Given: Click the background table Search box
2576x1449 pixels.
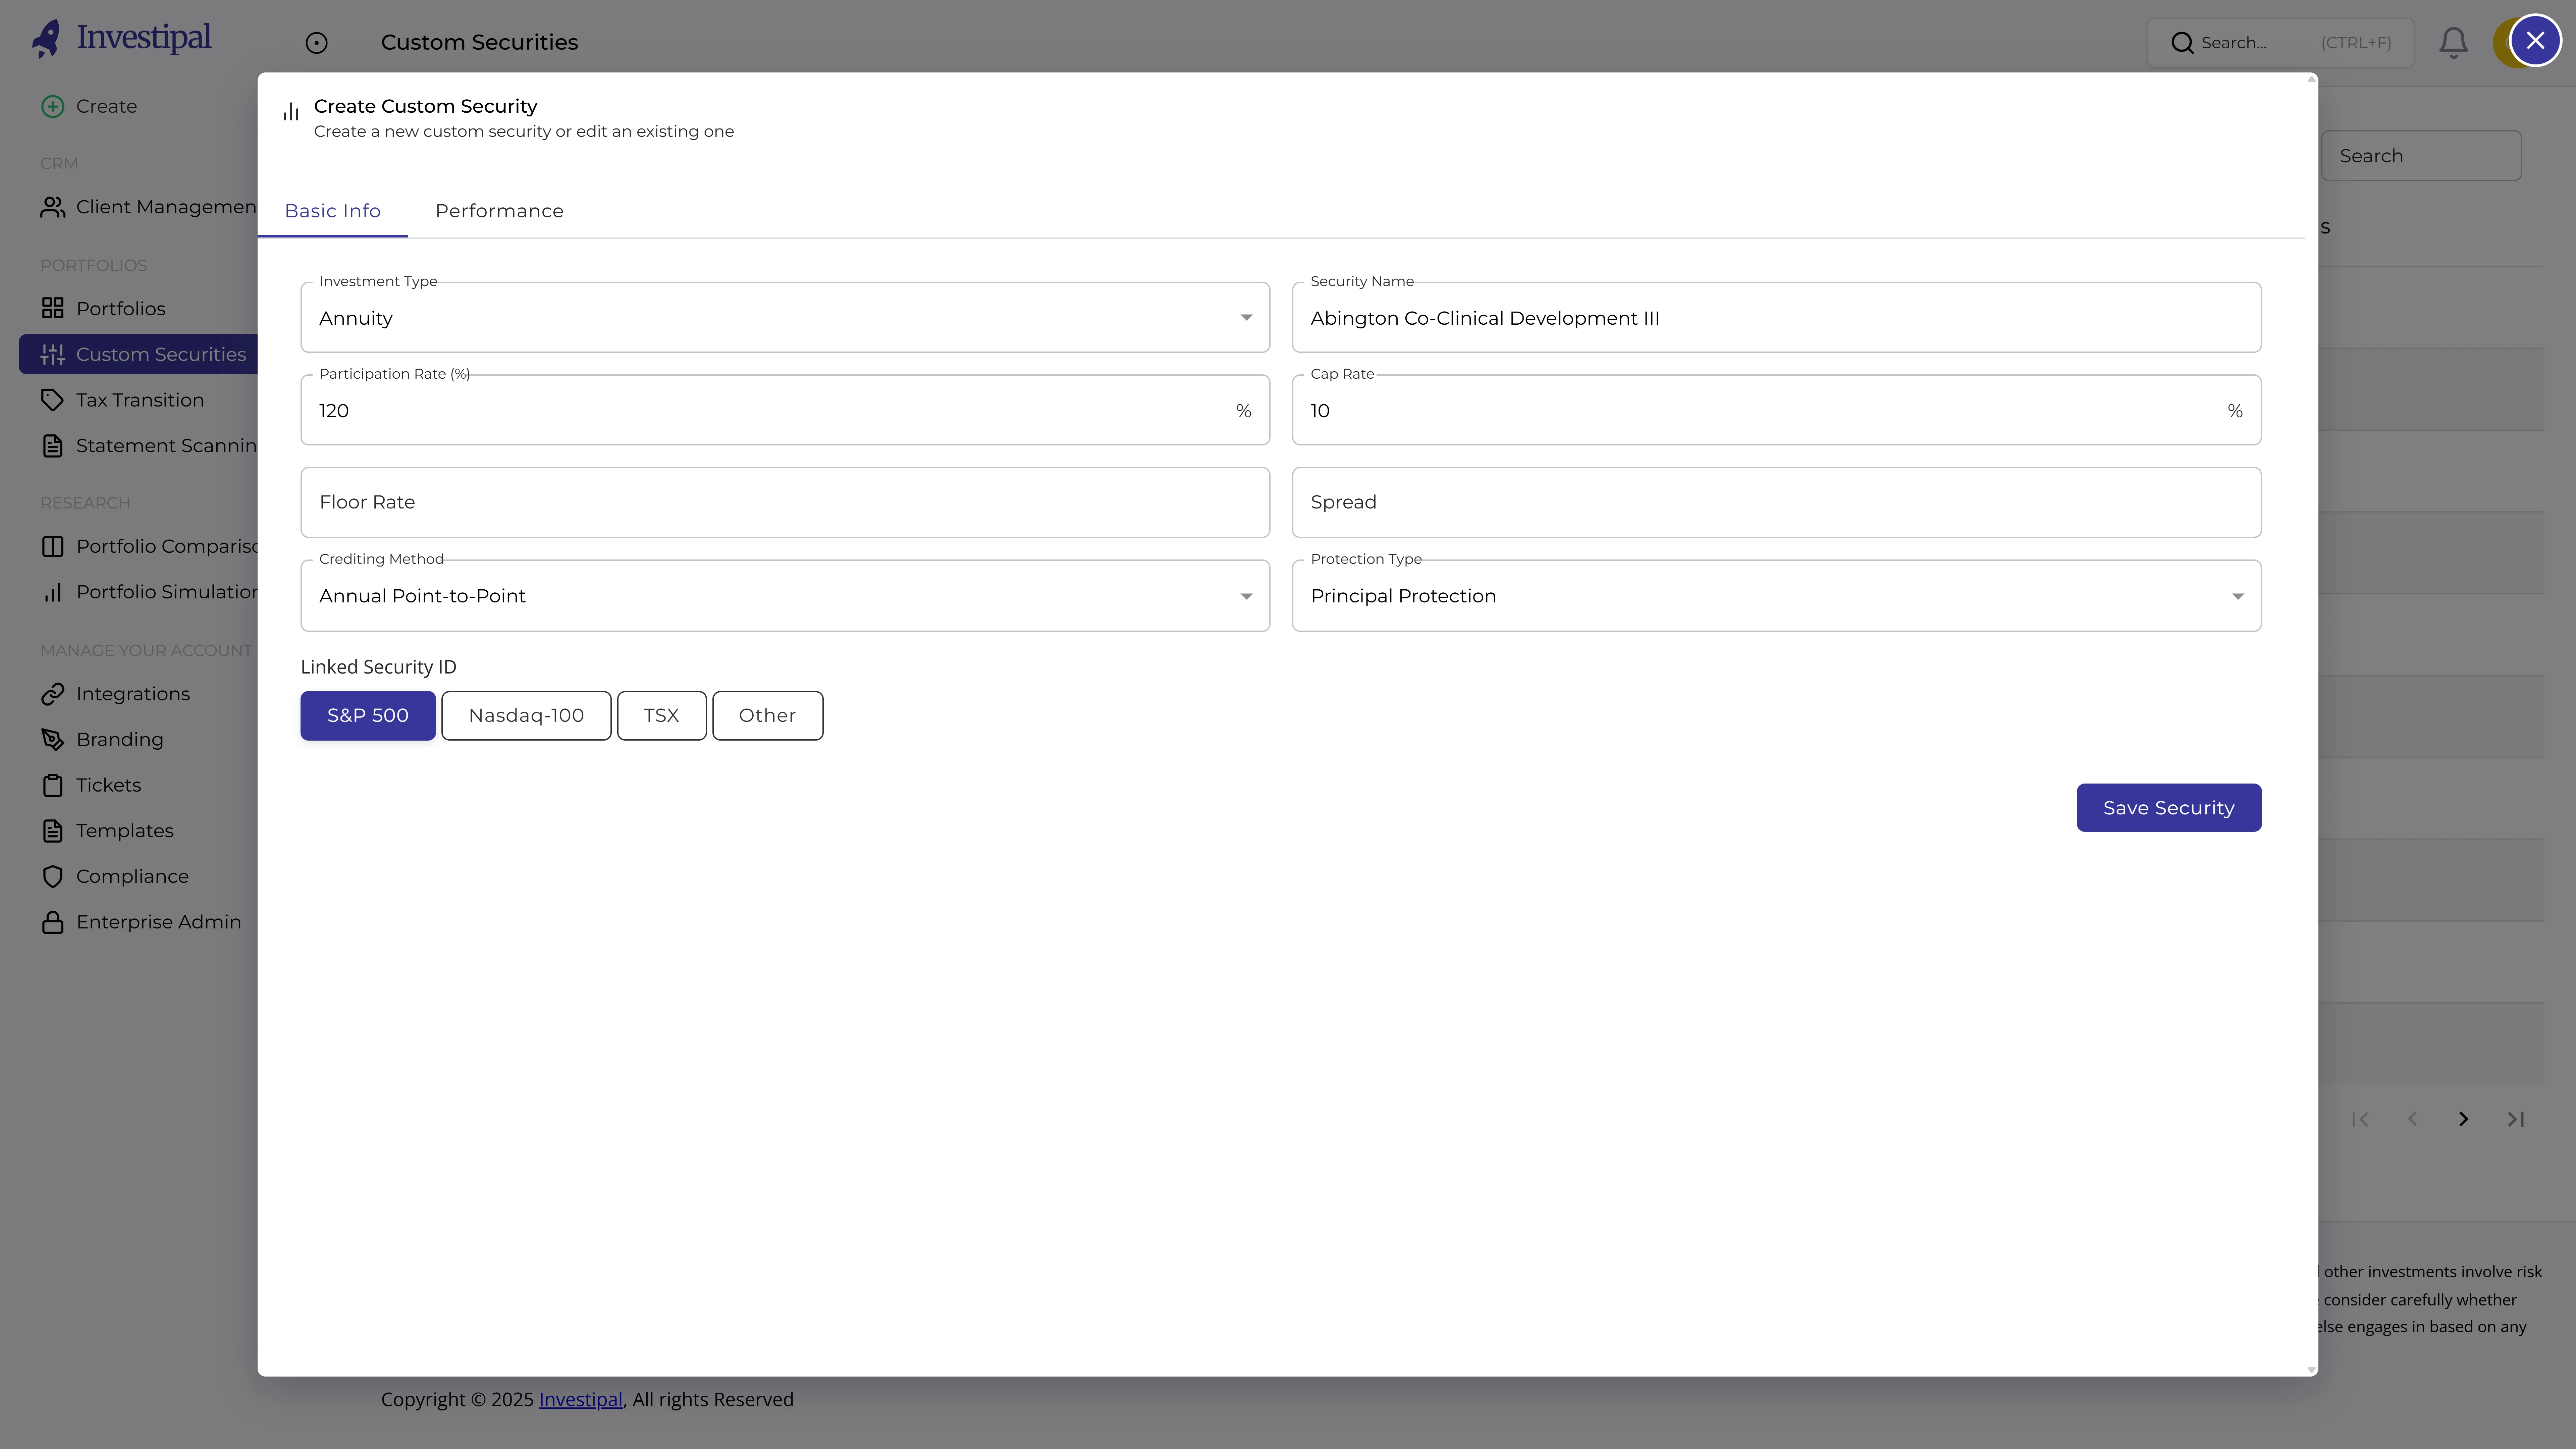Looking at the screenshot, I should (2421, 156).
